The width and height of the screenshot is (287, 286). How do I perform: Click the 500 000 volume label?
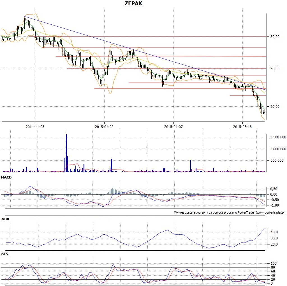click(277, 161)
